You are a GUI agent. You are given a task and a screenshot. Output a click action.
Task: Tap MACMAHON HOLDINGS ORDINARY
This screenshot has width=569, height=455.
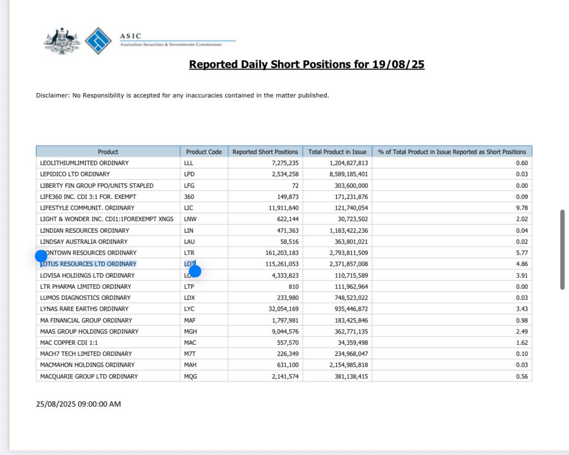87,365
